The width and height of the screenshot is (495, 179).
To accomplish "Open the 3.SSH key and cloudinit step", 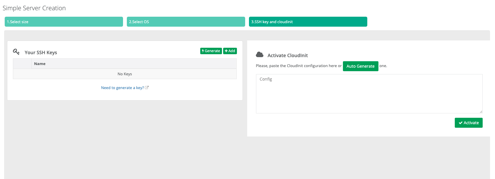I will [308, 22].
